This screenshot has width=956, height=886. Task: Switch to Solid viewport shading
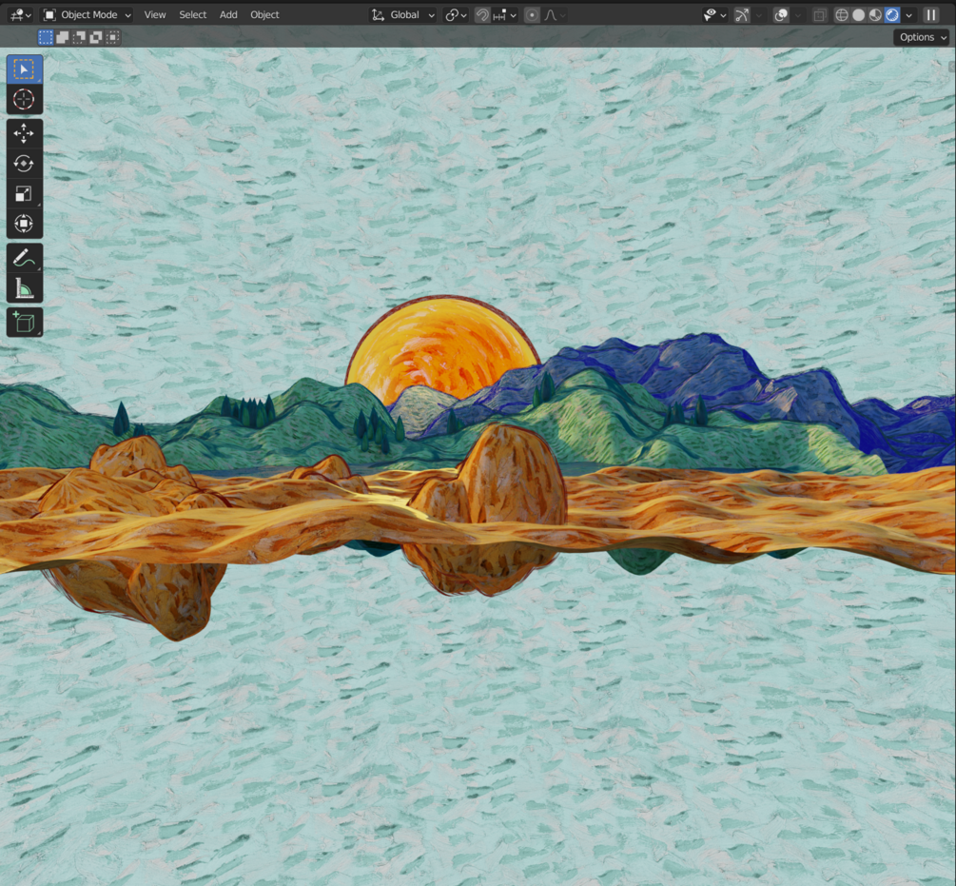[x=858, y=14]
